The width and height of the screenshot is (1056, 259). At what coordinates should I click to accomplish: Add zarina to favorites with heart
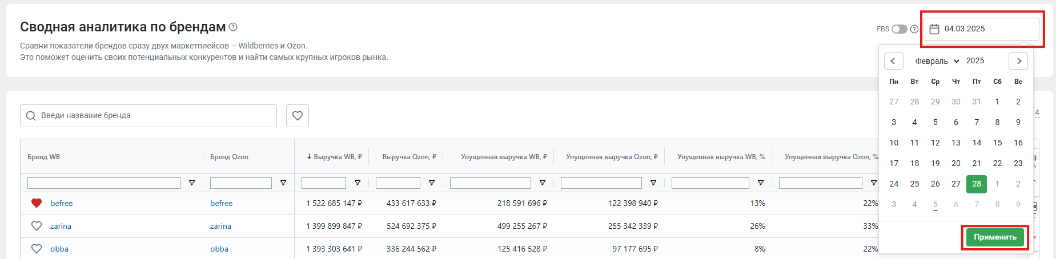[37, 226]
